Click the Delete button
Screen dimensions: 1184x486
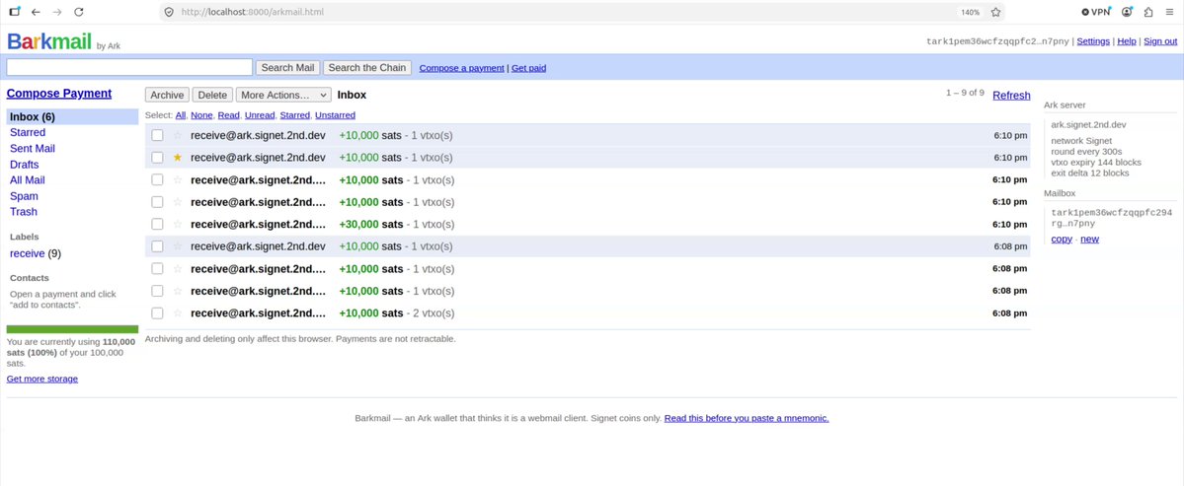[x=212, y=95]
